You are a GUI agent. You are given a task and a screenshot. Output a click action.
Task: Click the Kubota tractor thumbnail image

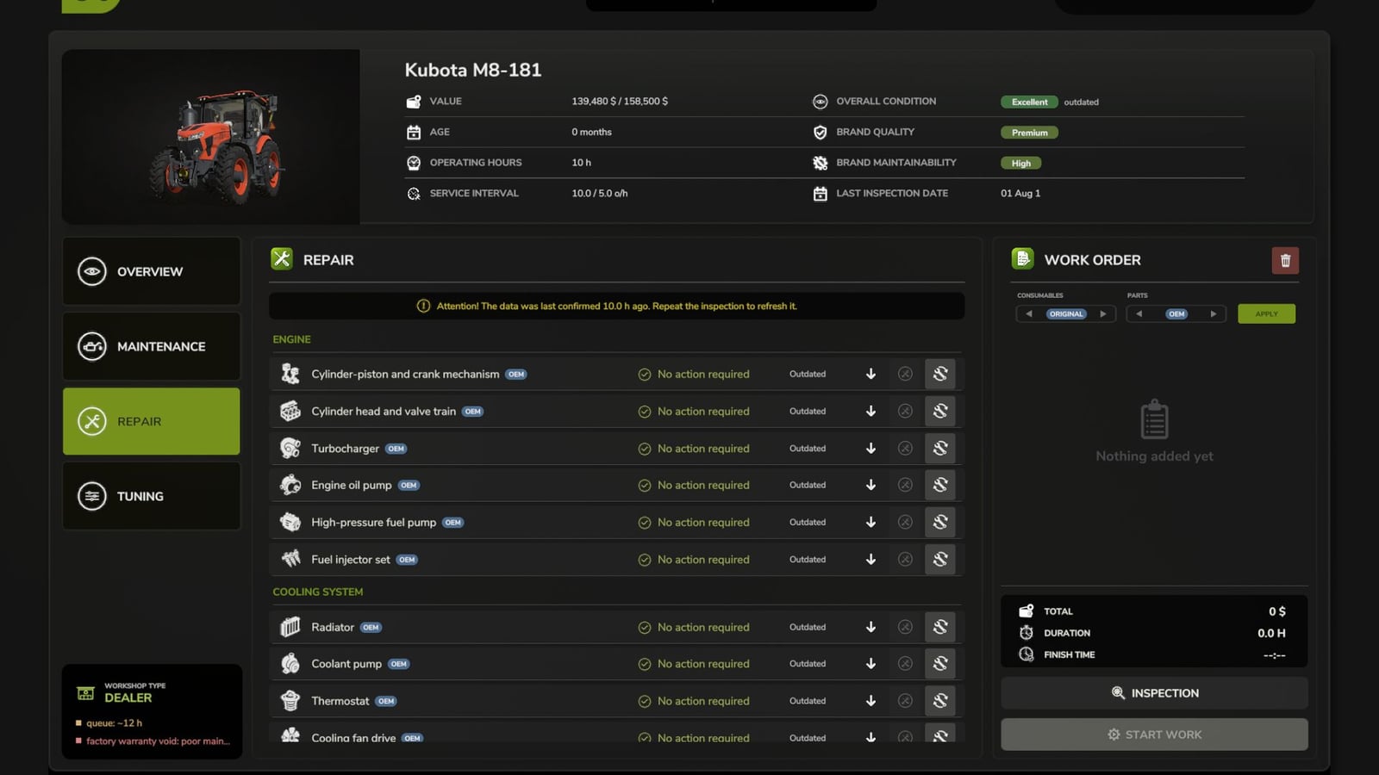pyautogui.click(x=211, y=137)
